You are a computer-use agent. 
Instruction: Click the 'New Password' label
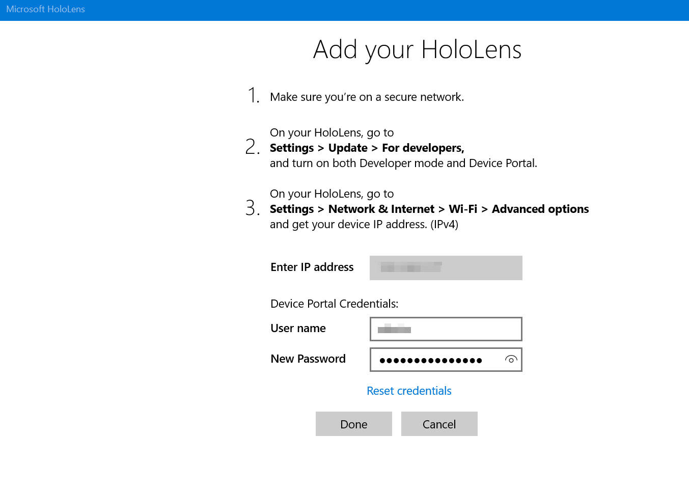click(x=308, y=359)
